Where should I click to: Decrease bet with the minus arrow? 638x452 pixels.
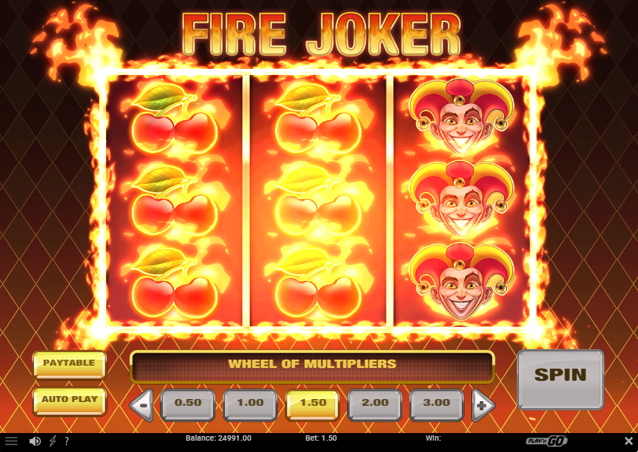(x=142, y=405)
